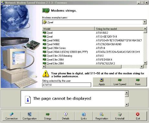
Task: Click the list horizontal scrollbar left arrow
Action: point(44,67)
